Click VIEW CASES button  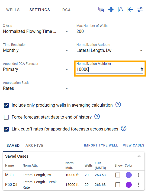coord(134,145)
